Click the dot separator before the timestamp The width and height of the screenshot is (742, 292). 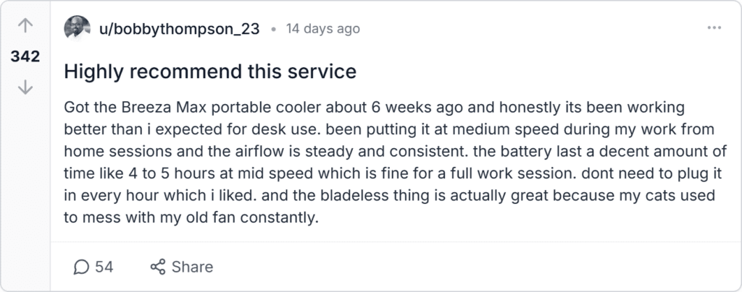[273, 30]
